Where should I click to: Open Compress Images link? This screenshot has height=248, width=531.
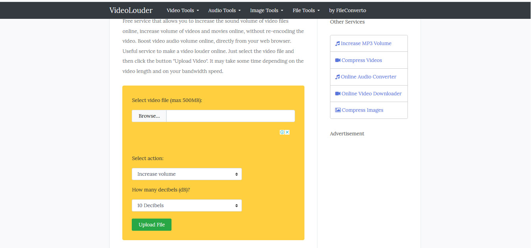pos(363,110)
